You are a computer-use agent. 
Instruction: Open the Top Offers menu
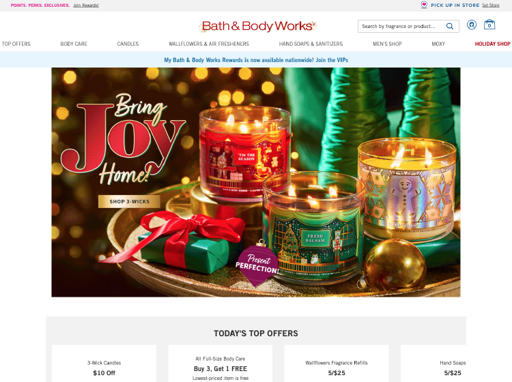pyautogui.click(x=16, y=44)
